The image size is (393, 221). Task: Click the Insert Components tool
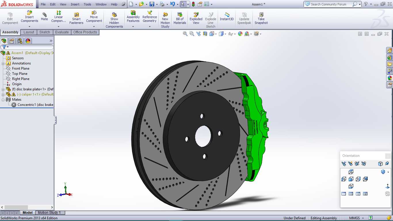pyautogui.click(x=29, y=17)
